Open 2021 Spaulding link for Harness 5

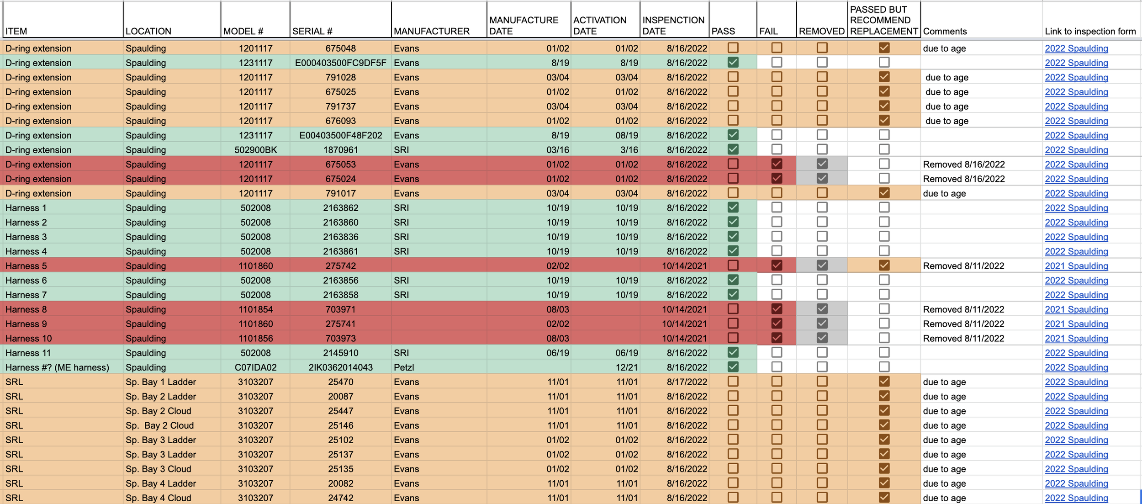pos(1076,266)
